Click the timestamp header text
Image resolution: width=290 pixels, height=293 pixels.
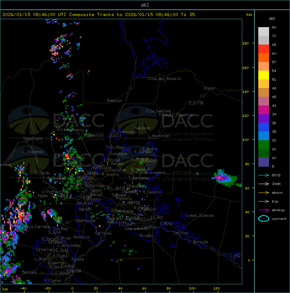pyautogui.click(x=99, y=15)
